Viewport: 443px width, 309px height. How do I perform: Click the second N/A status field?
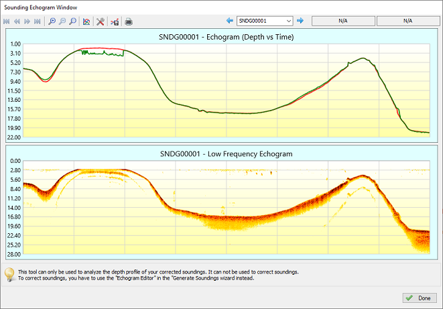click(407, 21)
